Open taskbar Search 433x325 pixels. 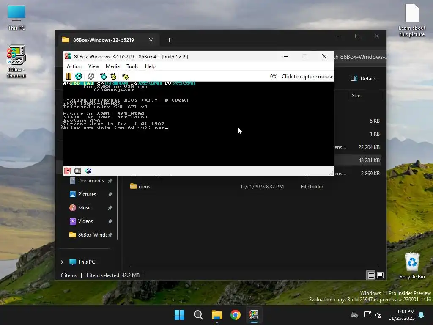click(198, 315)
